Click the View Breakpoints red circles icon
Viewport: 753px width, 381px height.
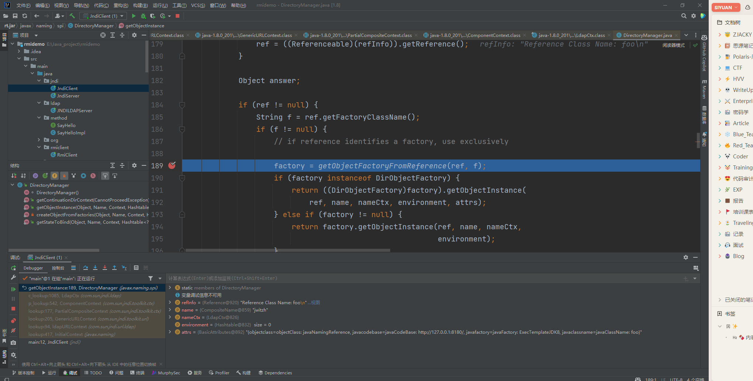point(13,320)
